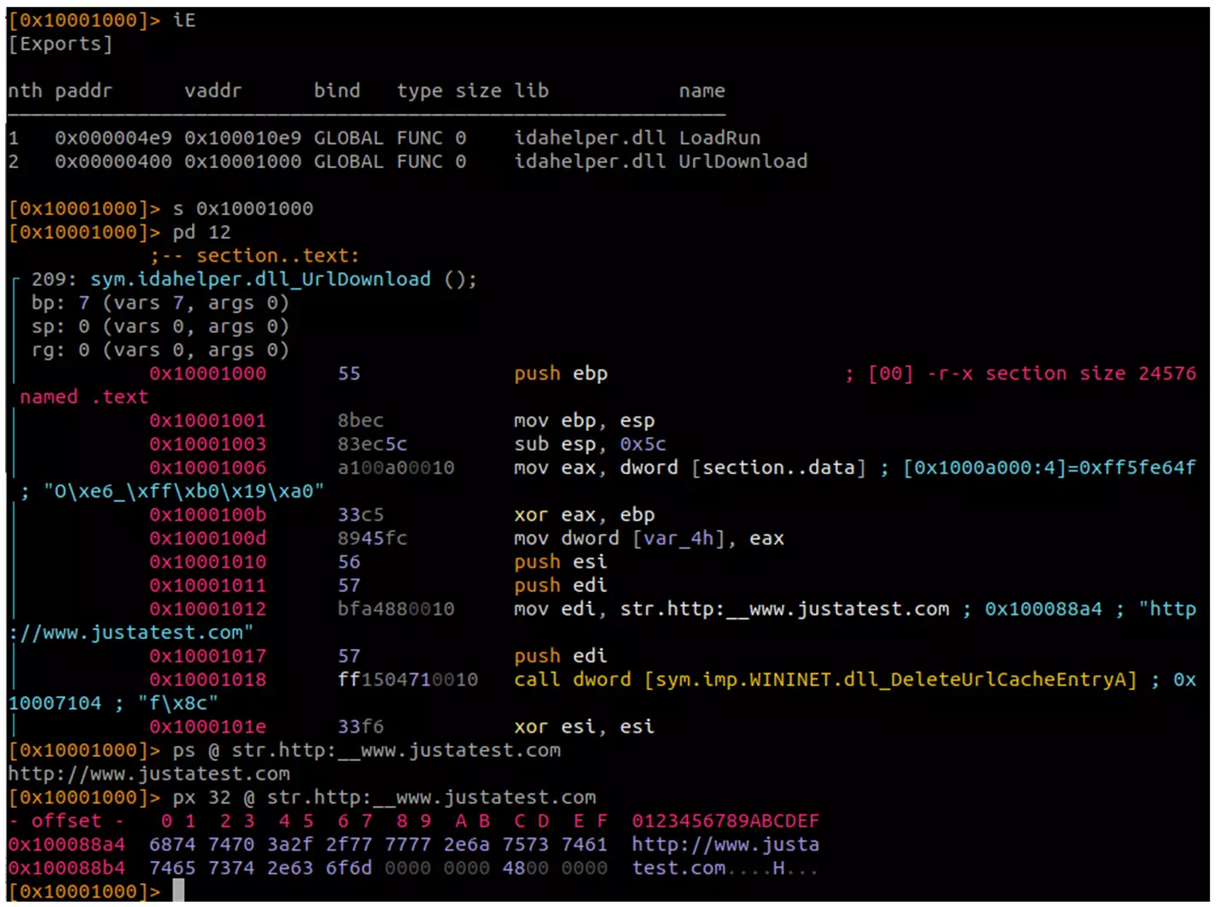Click the 'push ebp' instruction
1217x907 pixels.
pos(561,374)
